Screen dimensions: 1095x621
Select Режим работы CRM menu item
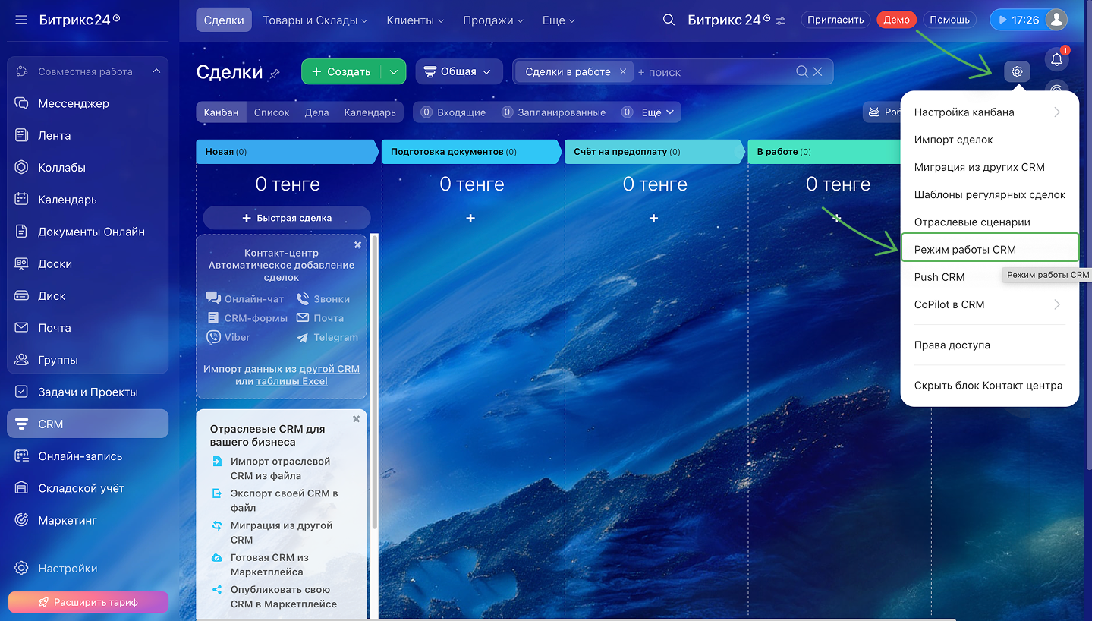click(964, 249)
